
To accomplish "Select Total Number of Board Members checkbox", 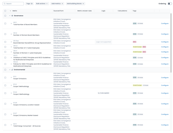I will click(5, 23).
